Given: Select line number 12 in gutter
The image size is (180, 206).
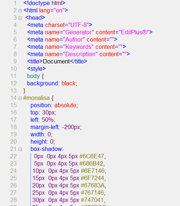Looking at the screenshot, I should pos(13,83).
